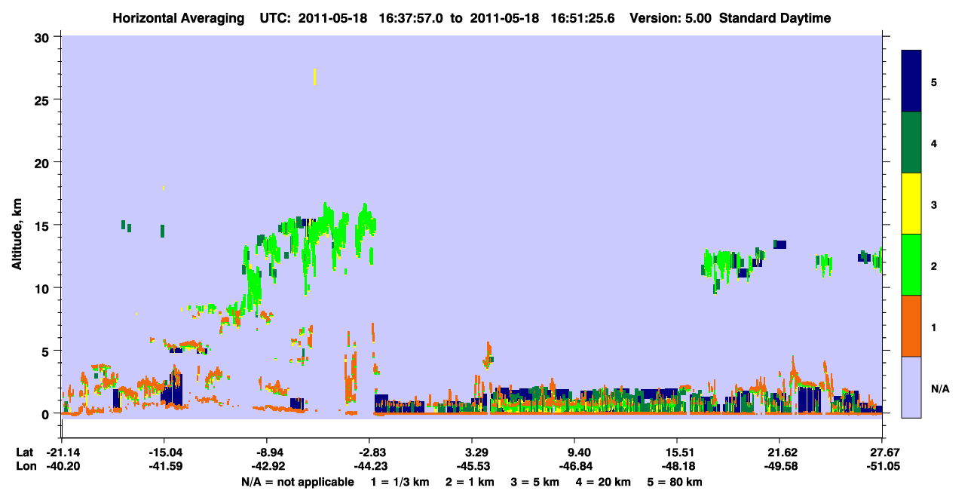Click longitude value -45.53

[x=472, y=467]
